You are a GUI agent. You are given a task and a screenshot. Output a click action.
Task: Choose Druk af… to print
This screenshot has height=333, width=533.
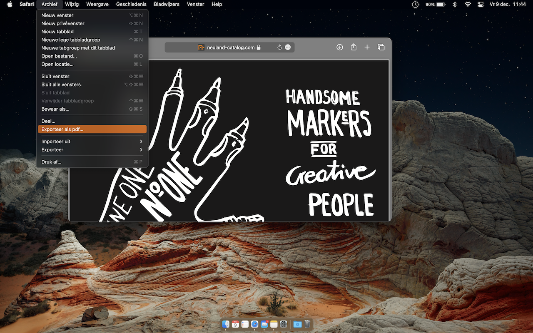[92, 162]
